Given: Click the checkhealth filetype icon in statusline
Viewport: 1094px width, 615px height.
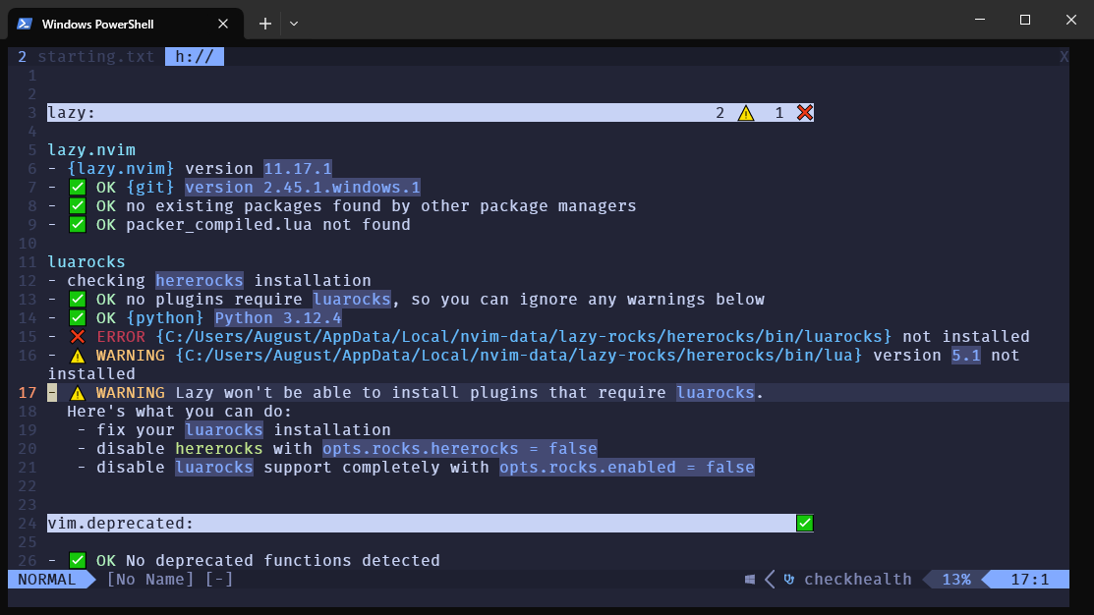Looking at the screenshot, I should (x=788, y=580).
